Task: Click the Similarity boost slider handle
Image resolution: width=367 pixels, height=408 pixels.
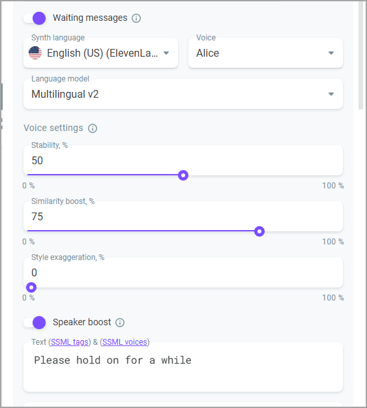Action: 259,231
